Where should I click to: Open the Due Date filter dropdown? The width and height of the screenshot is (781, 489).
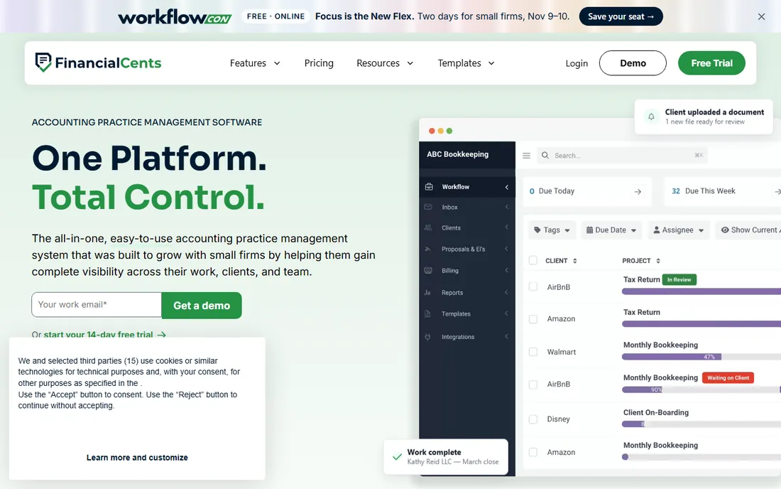pyautogui.click(x=611, y=230)
